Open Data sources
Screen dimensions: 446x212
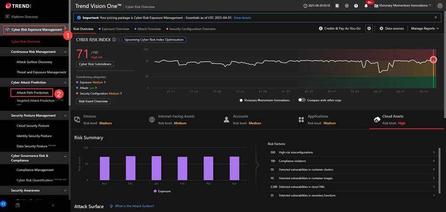click(392, 29)
